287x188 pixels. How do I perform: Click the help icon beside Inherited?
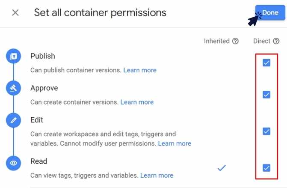click(235, 41)
